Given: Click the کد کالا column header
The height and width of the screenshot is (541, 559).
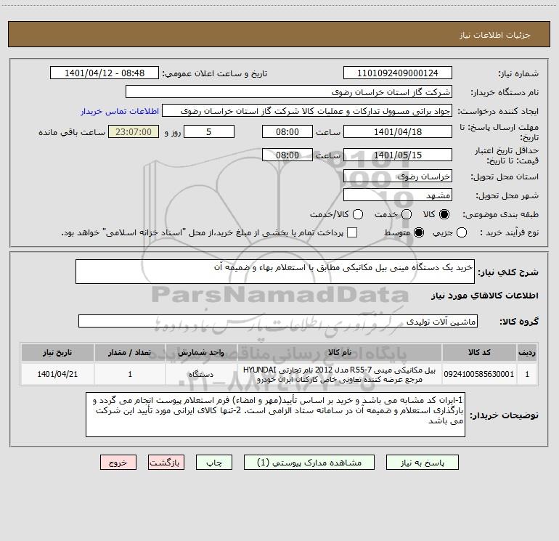Looking at the screenshot, I should click(x=479, y=353).
